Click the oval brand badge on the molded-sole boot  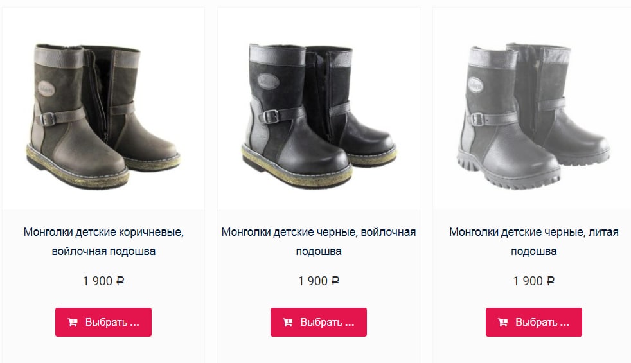point(475,85)
